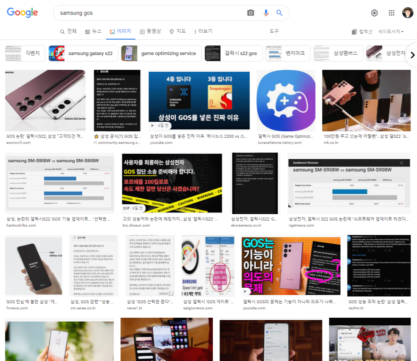Open hankookilbo.com source link
This screenshot has height=361, width=417.
click(21, 225)
